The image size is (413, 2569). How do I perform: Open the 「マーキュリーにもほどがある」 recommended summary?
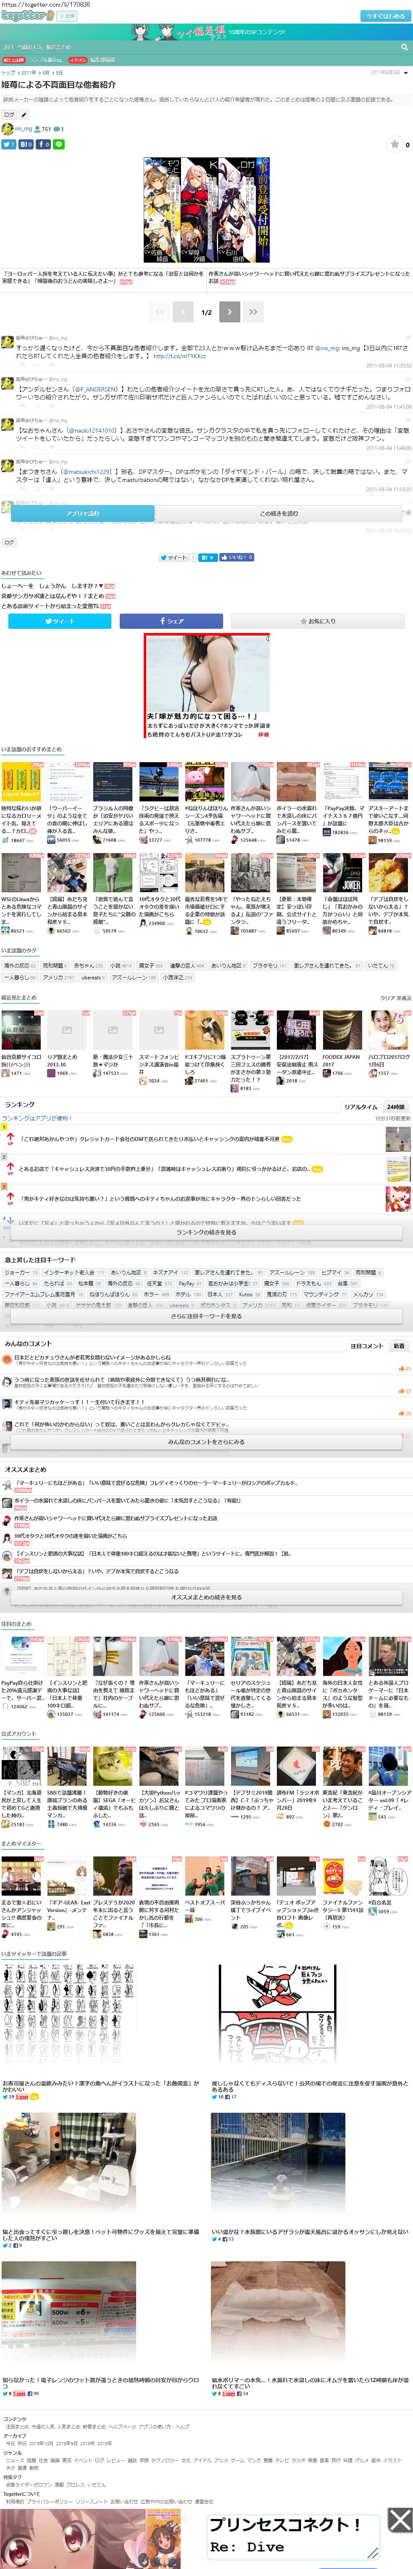tap(155, 1483)
